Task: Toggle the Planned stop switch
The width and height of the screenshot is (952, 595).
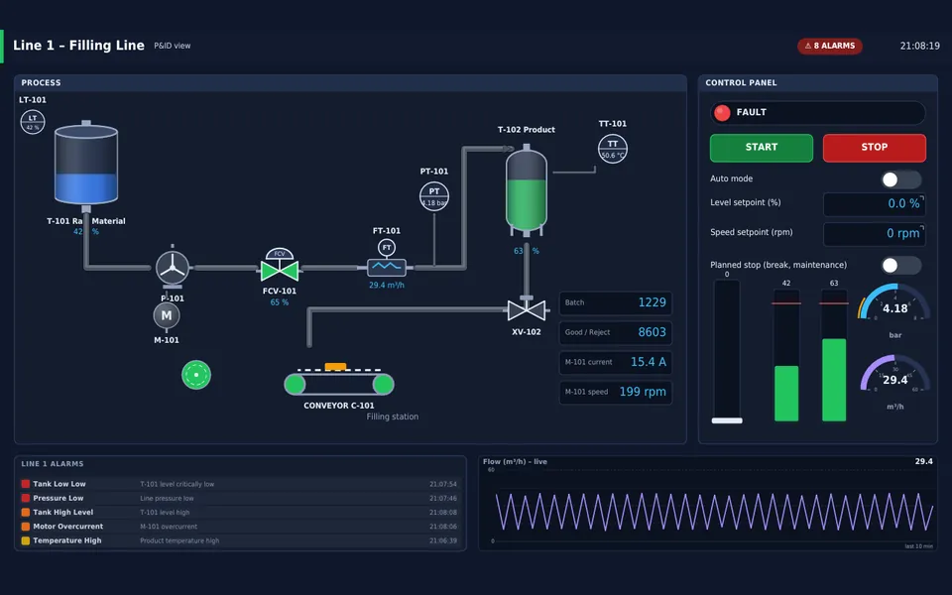Action: [x=901, y=266]
